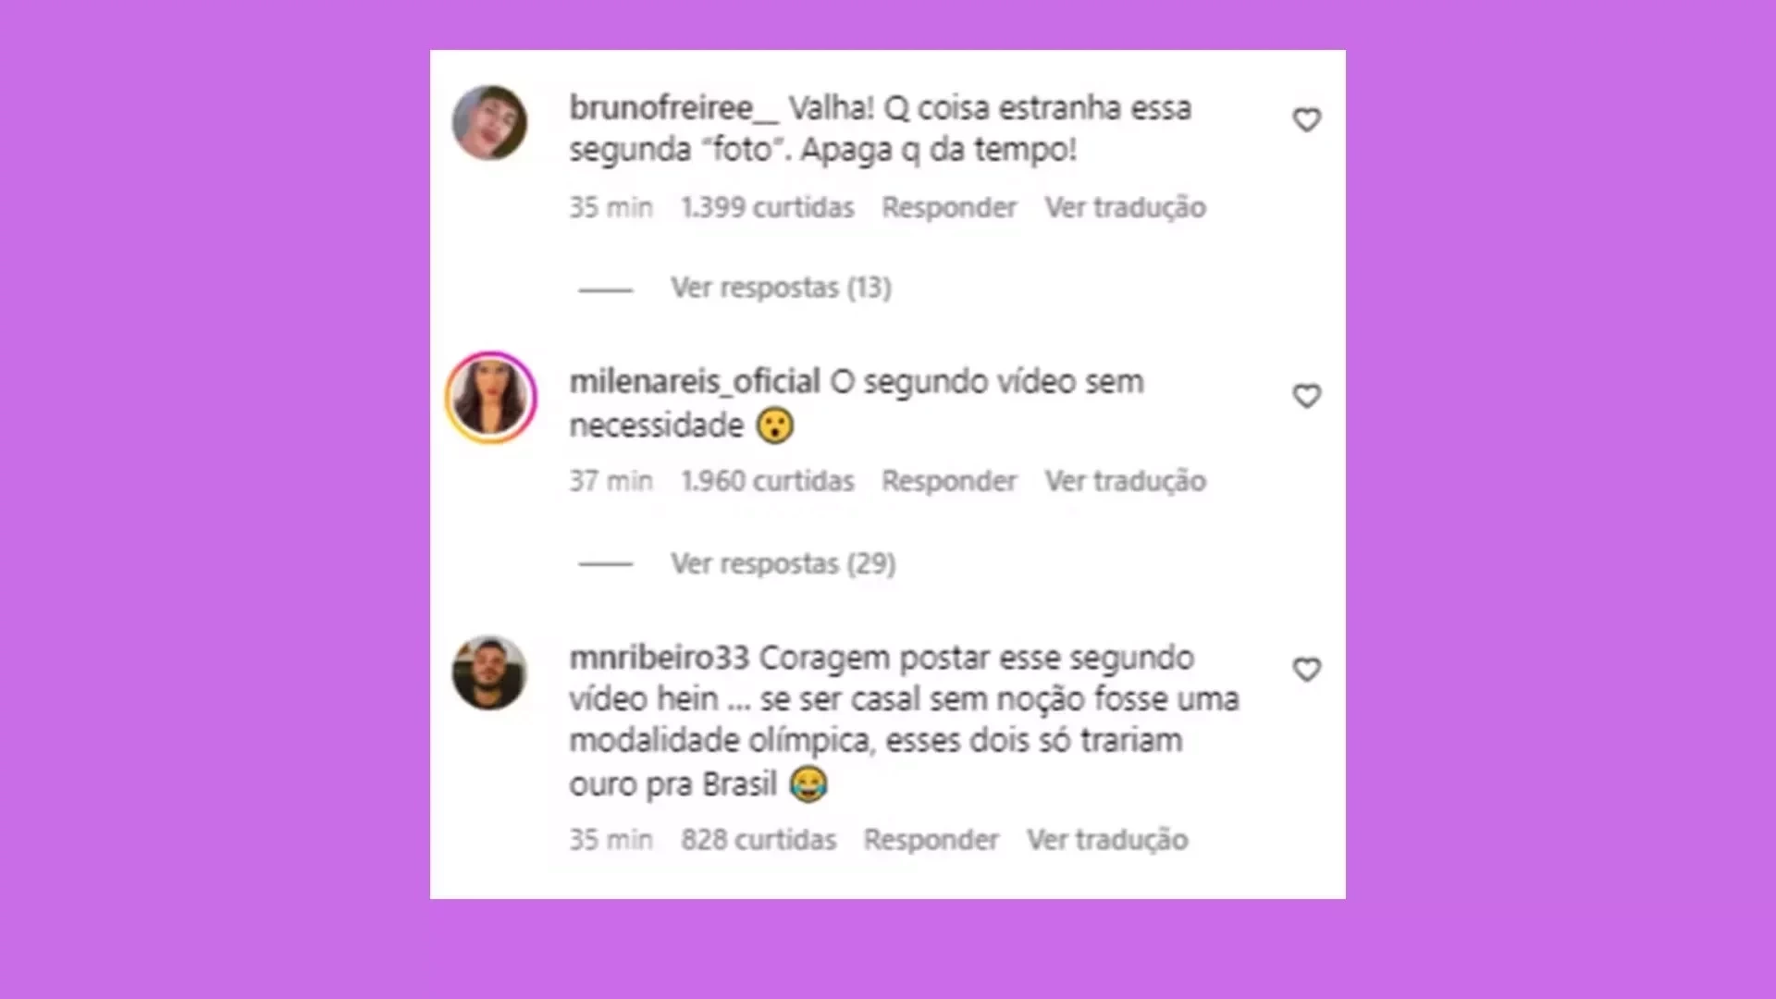
Task: Open milenareis_oficial story avatar
Action: tap(491, 398)
